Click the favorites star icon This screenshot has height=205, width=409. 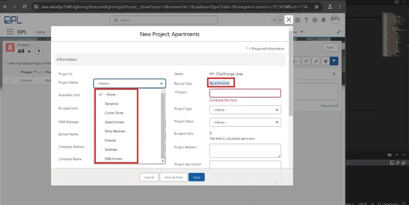coord(274,20)
